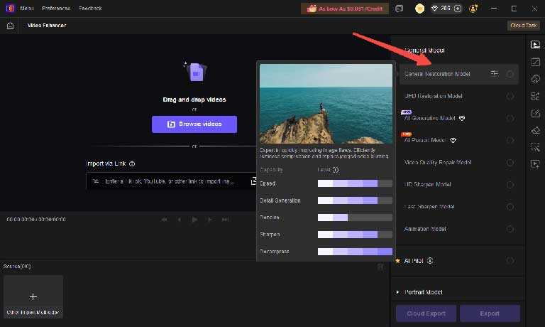Jump to the end with skip-forward control
Image resolution: width=545 pixels, height=327 pixels.
point(225,220)
